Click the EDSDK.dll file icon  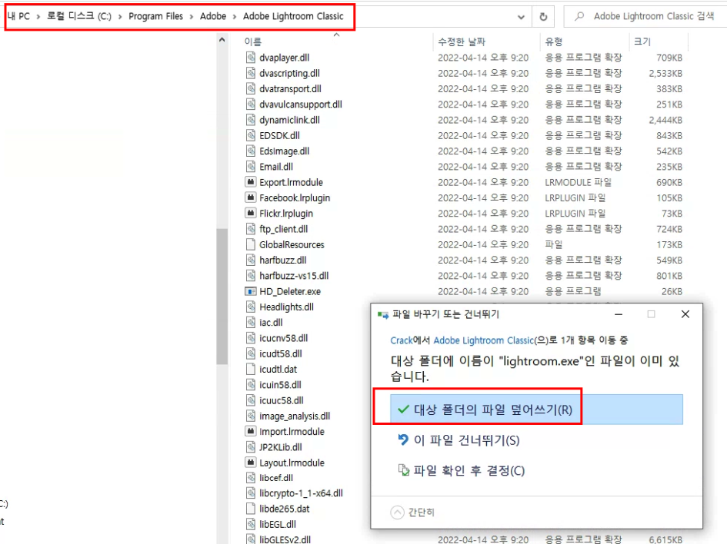250,135
